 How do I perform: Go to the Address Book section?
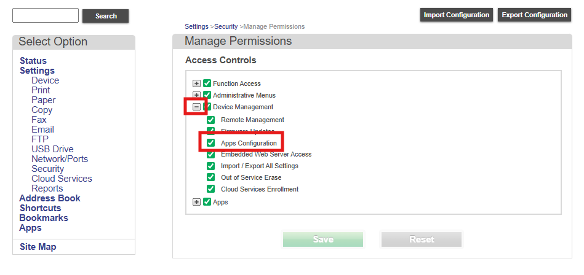[x=50, y=198]
